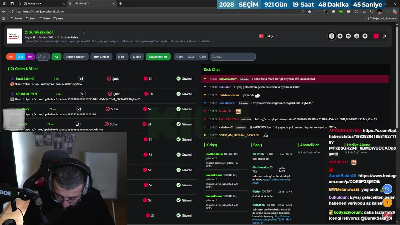The width and height of the screenshot is (400, 225).
Task: Click the Instagram icon next to SurakBakinOl's URL
Action: [12, 84]
